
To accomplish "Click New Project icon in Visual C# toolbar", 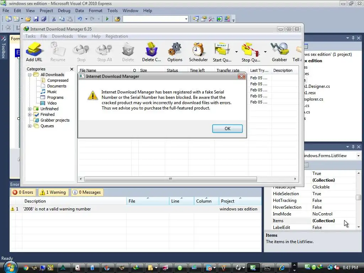I will click(9, 19).
